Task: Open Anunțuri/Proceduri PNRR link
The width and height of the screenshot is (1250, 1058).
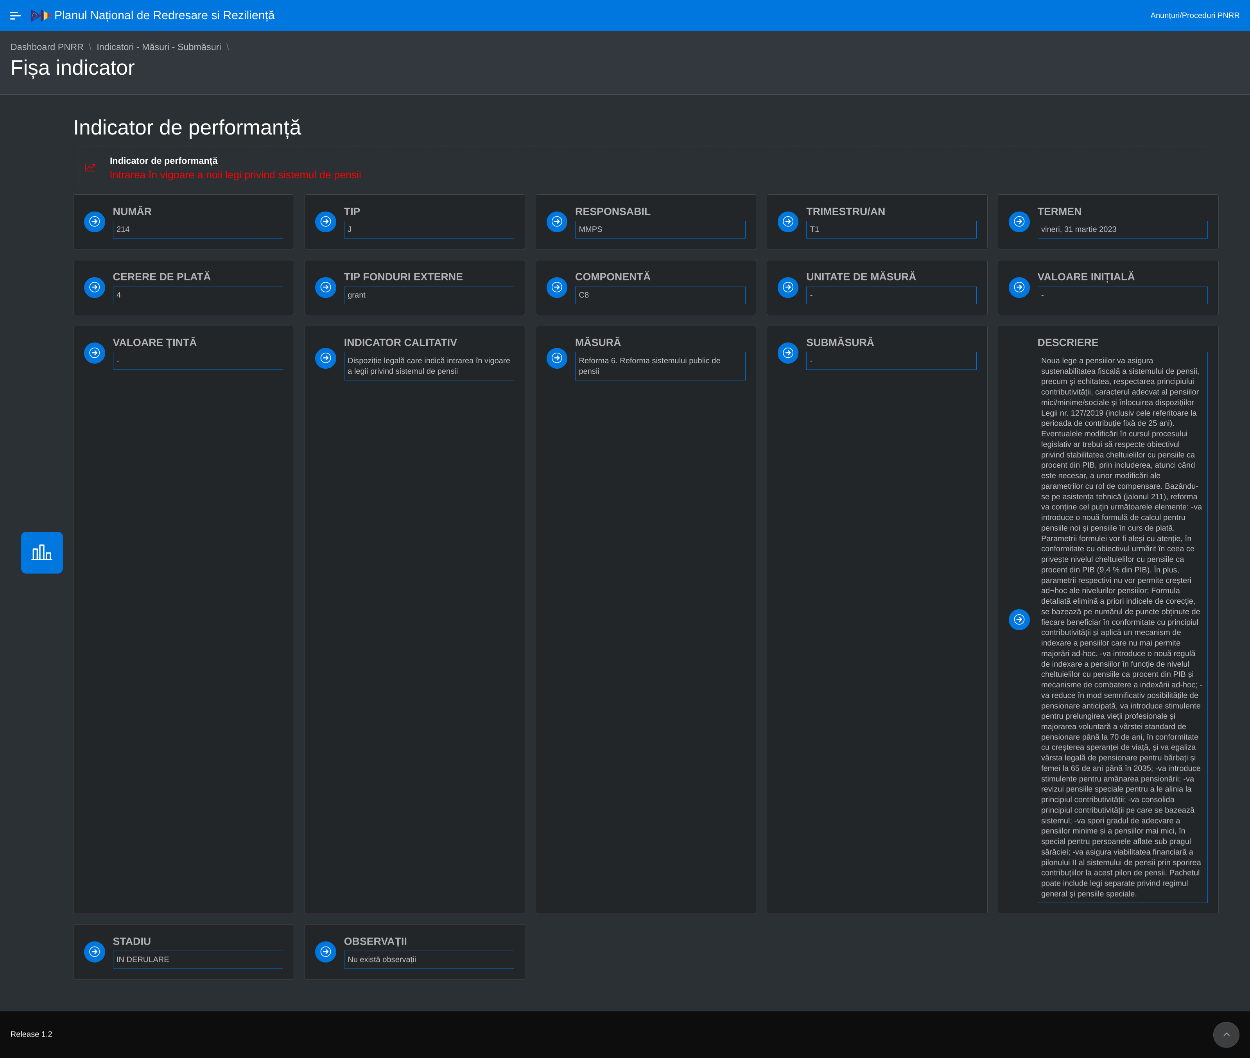Action: 1194,16
